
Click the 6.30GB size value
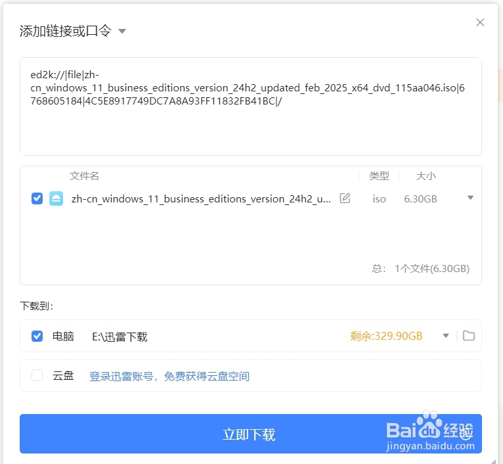[x=420, y=199]
